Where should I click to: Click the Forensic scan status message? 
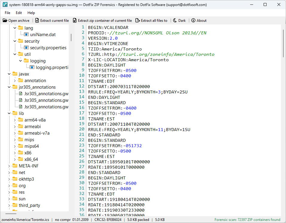(247, 219)
